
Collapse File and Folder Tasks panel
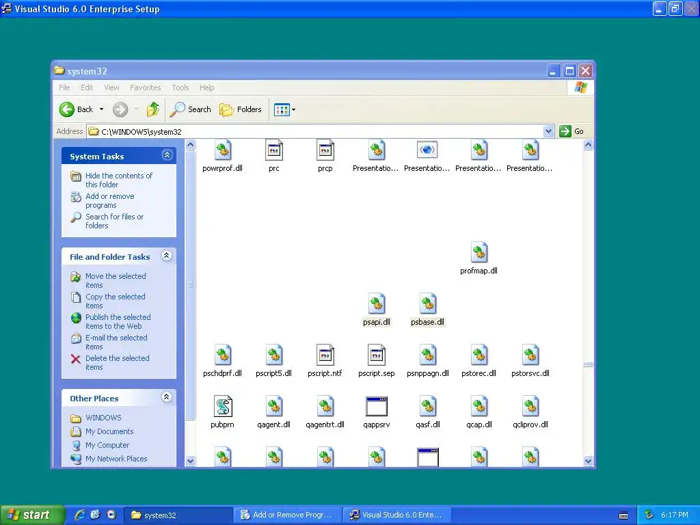tap(167, 256)
